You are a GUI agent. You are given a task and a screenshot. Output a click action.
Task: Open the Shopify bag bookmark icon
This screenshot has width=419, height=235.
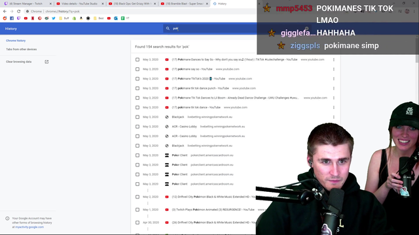click(x=74, y=18)
